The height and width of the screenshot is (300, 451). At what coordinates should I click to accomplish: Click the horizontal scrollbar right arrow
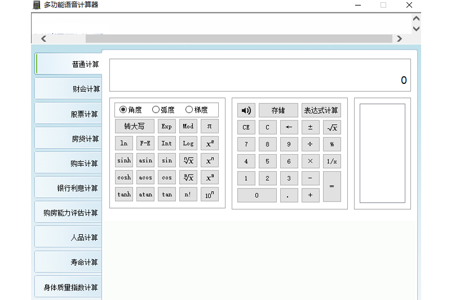tap(399, 38)
